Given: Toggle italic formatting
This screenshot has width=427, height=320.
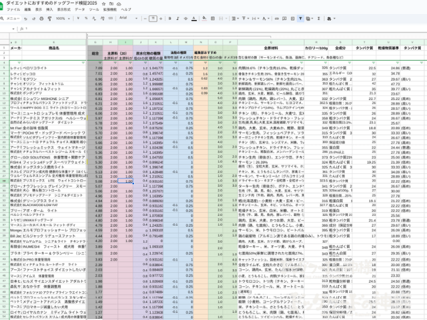Looking at the screenshot, I should (177, 19).
